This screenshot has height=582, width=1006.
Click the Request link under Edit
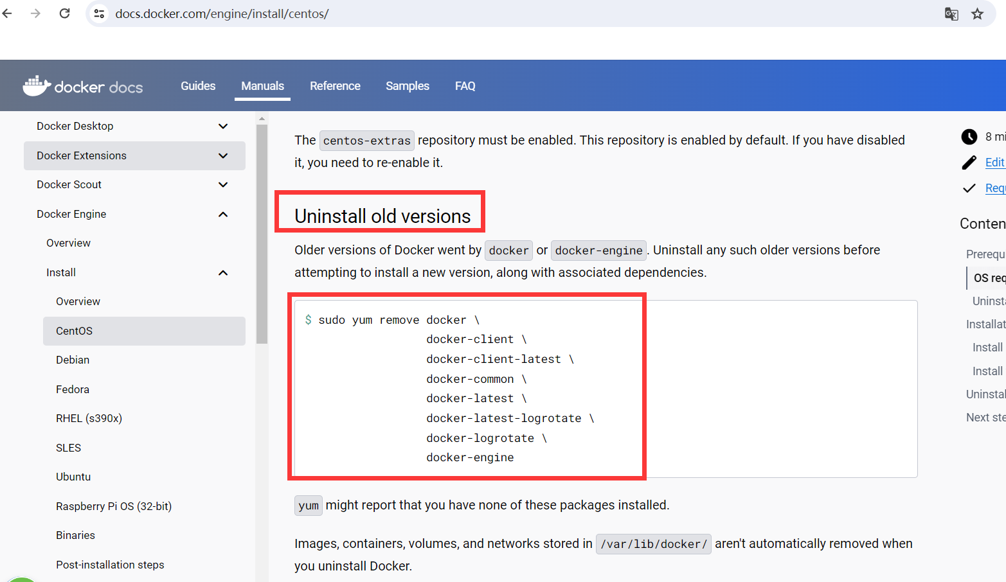(995, 188)
